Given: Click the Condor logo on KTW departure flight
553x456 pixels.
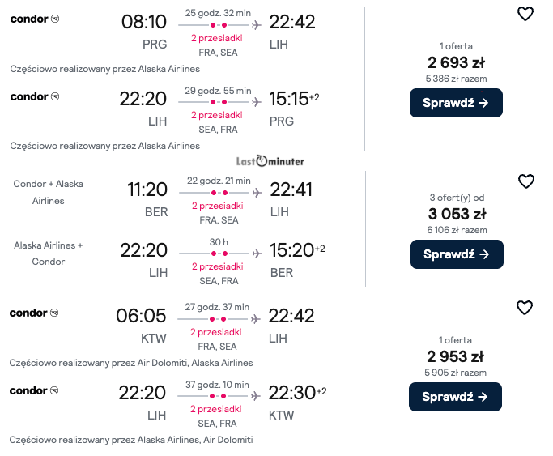Looking at the screenshot, I should click(35, 313).
